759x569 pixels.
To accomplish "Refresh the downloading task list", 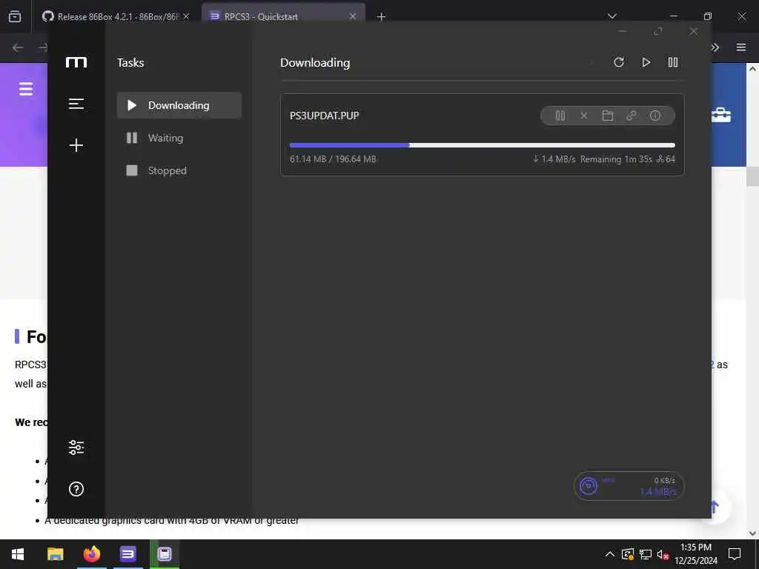I will [x=619, y=62].
